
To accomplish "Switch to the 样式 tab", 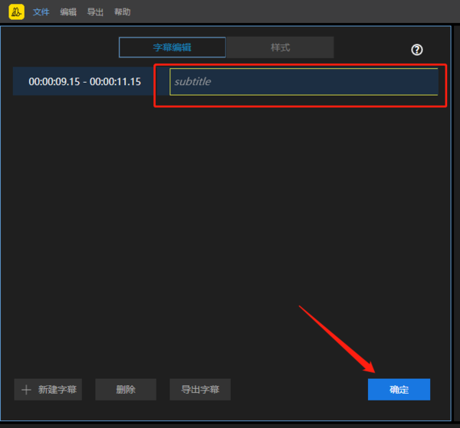I will coord(280,47).
